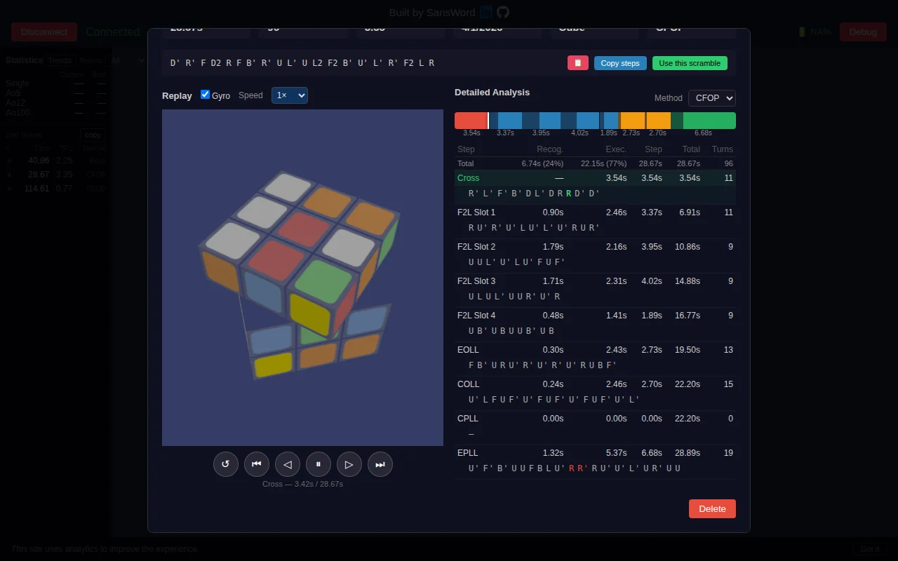Select the F2L Slot 2 row
Image resolution: width=898 pixels, height=561 pixels.
595,247
